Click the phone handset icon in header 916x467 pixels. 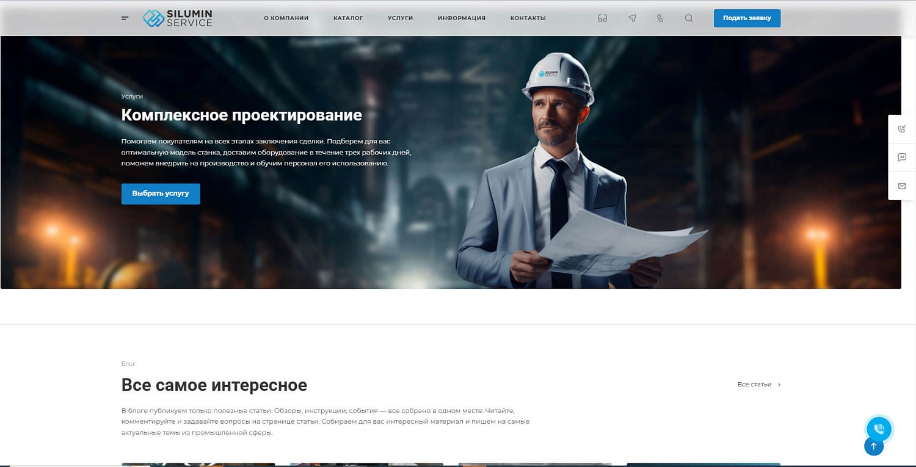660,18
